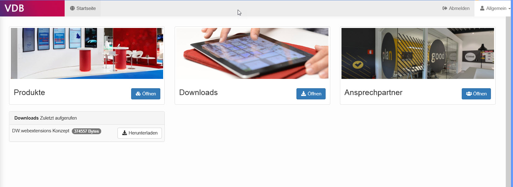Open the Startseite tab

tap(83, 8)
